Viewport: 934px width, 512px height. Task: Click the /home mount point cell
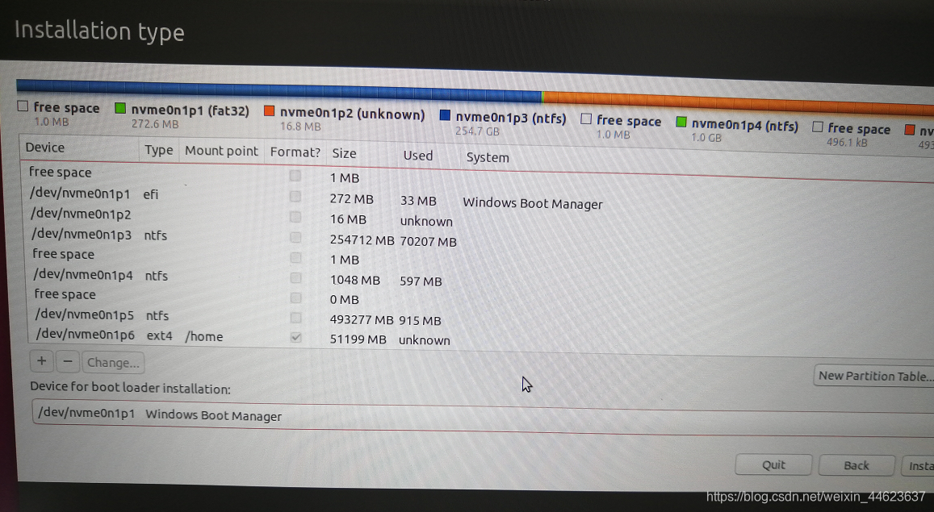[x=203, y=336]
